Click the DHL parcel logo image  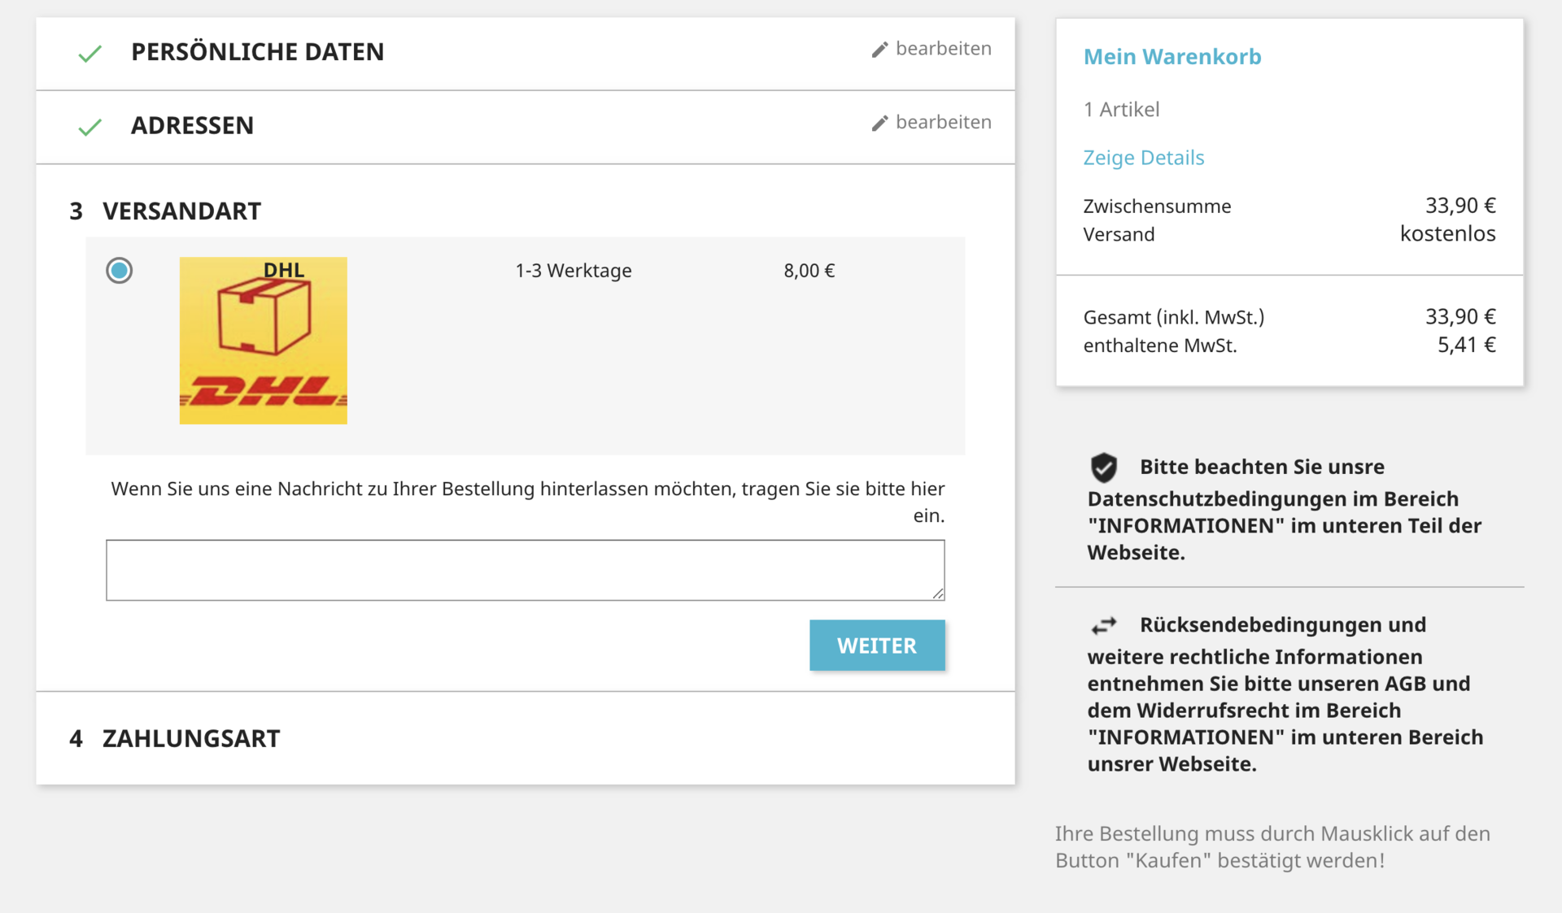(x=263, y=341)
